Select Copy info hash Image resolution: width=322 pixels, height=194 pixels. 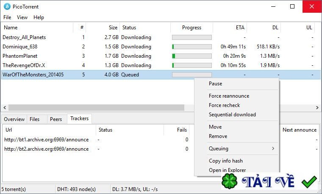pos(226,161)
